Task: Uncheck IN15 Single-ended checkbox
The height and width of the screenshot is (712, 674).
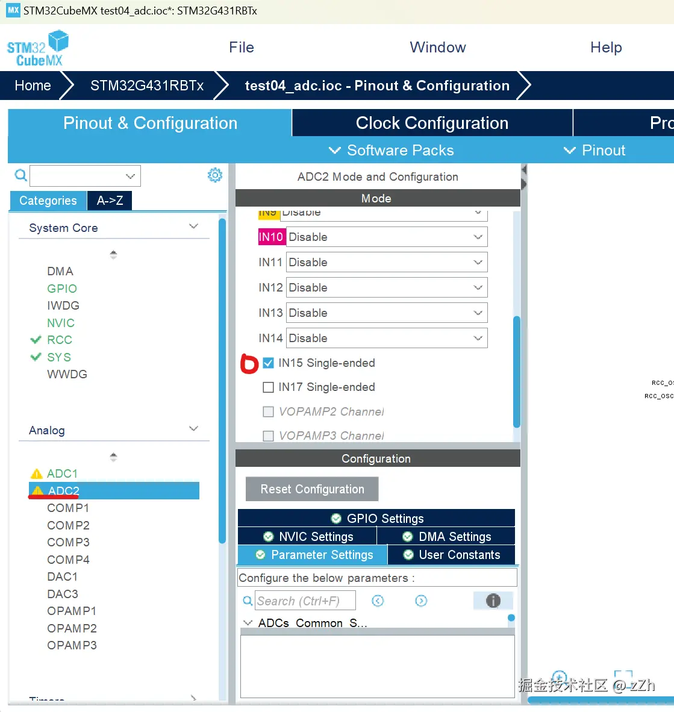Action: tap(269, 363)
